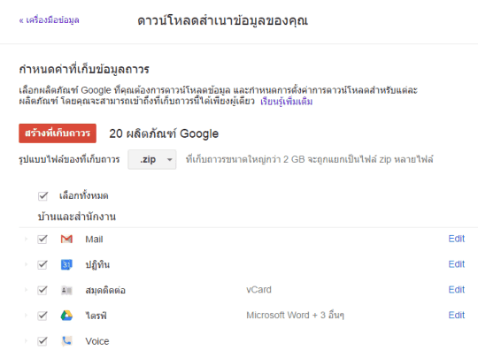Click Edit for Contacts vCard format
Viewport: 478px width, 358px height.
pyautogui.click(x=457, y=290)
